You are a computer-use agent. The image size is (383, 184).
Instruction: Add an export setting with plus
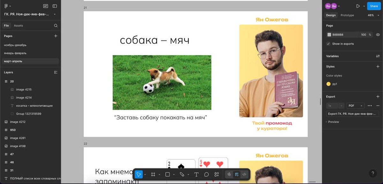pyautogui.click(x=378, y=96)
